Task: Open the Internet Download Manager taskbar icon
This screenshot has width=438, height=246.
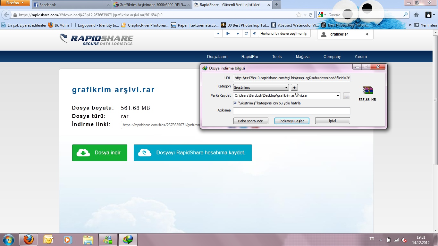Action: coord(128,240)
